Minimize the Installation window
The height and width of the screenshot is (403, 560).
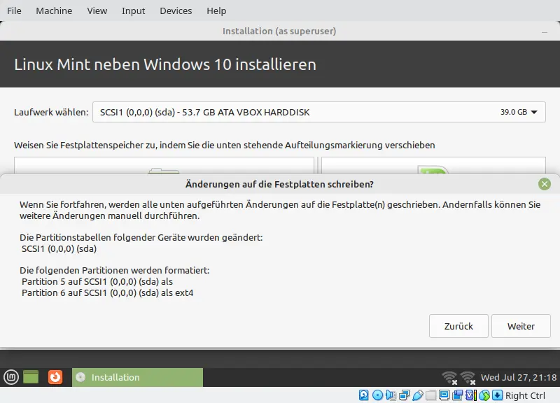point(545,32)
